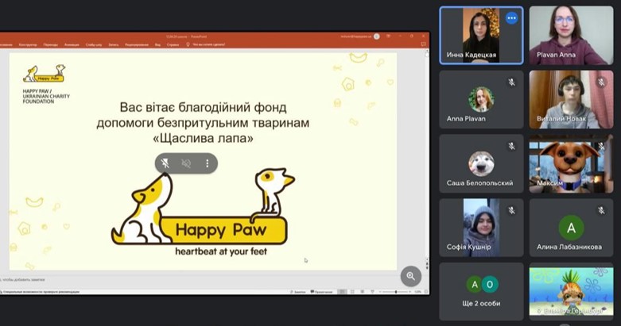Image resolution: width=621 pixels, height=326 pixels.
Task: Open more options on Инна Кадецкая tile
Action: (x=511, y=18)
